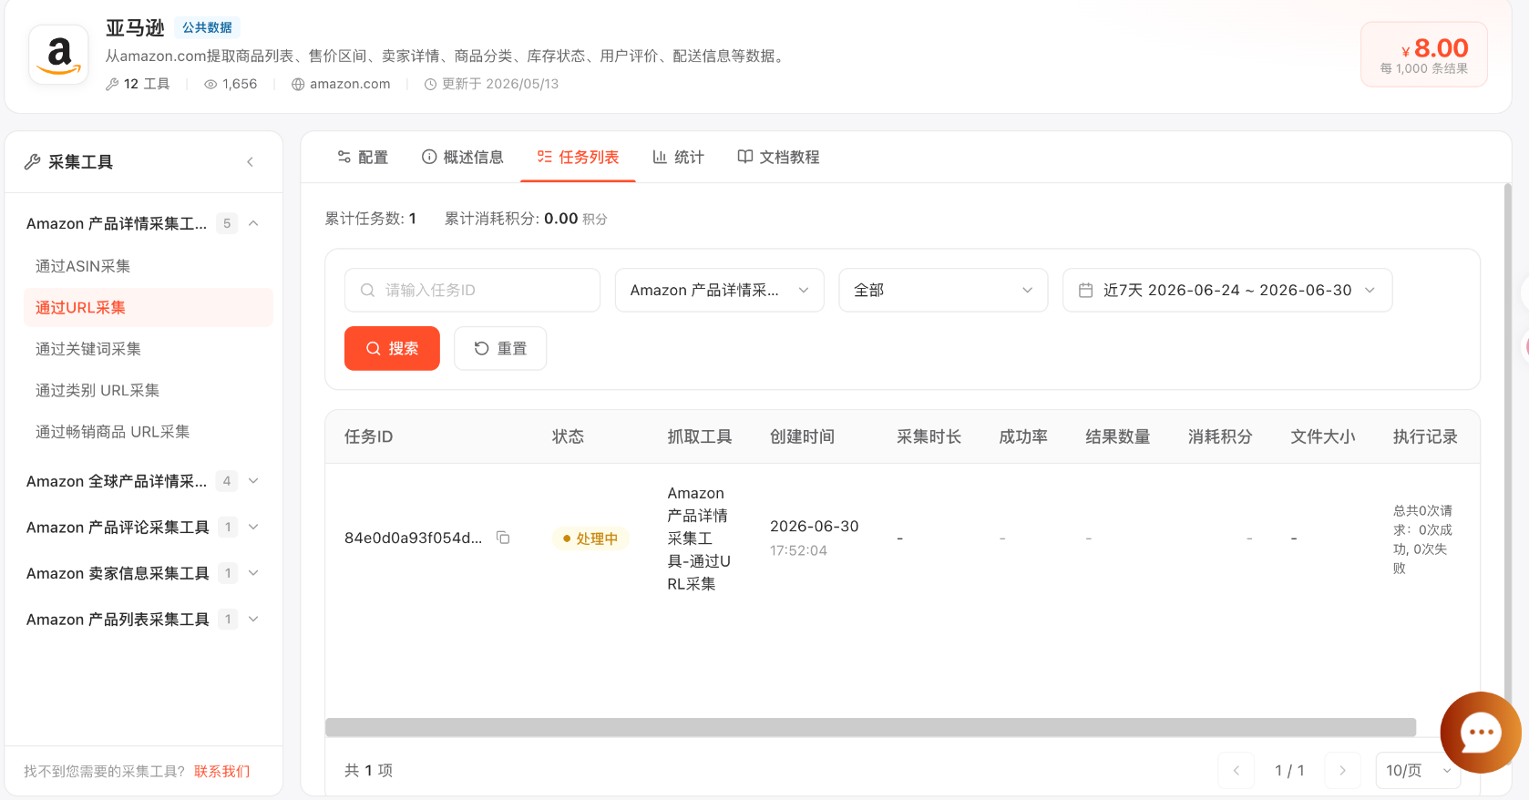Click the eye views icon beside 1,656
This screenshot has height=800, width=1529.
click(x=210, y=84)
